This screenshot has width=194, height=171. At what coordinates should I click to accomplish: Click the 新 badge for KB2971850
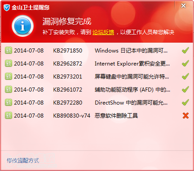pyautogui.click(x=9, y=50)
